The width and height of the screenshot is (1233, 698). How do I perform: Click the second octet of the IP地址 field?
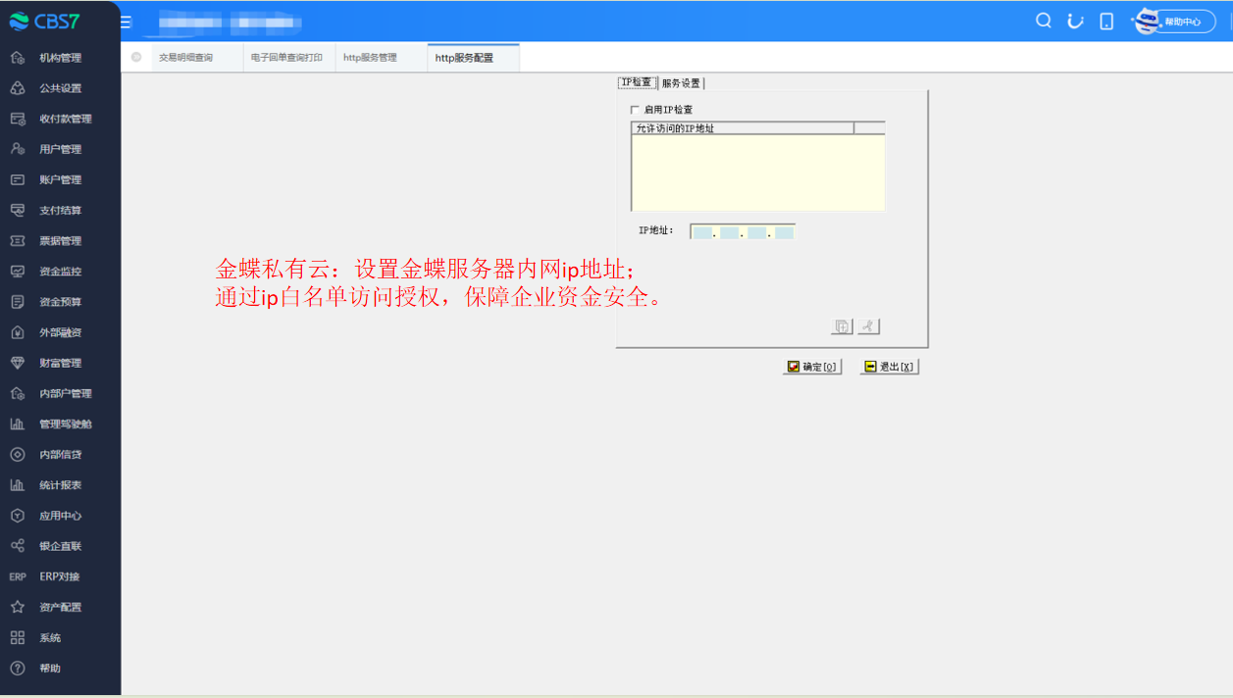[729, 232]
